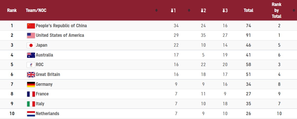
Task: Click the German flag icon
Action: (x=31, y=85)
